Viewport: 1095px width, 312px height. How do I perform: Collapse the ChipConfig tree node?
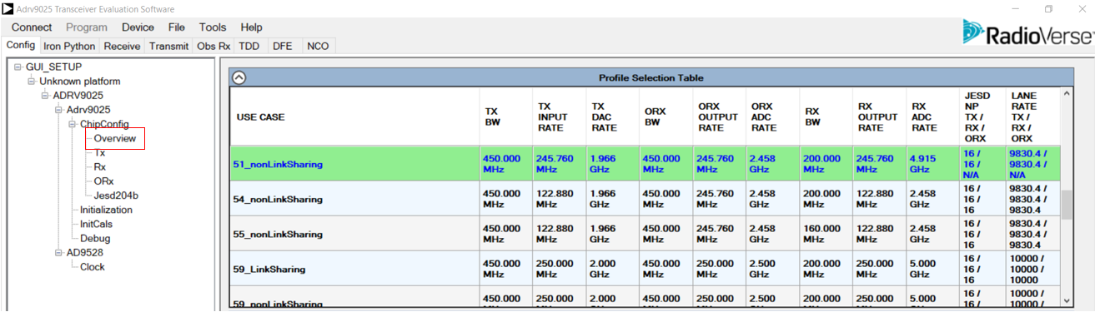(73, 124)
